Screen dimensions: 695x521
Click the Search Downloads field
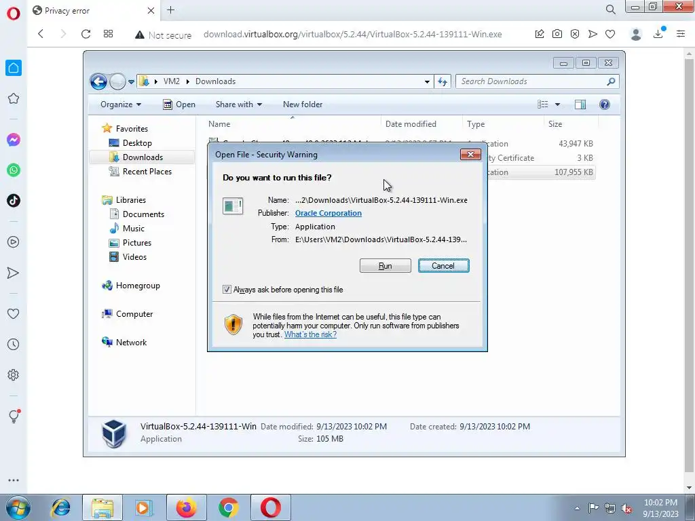pos(537,81)
